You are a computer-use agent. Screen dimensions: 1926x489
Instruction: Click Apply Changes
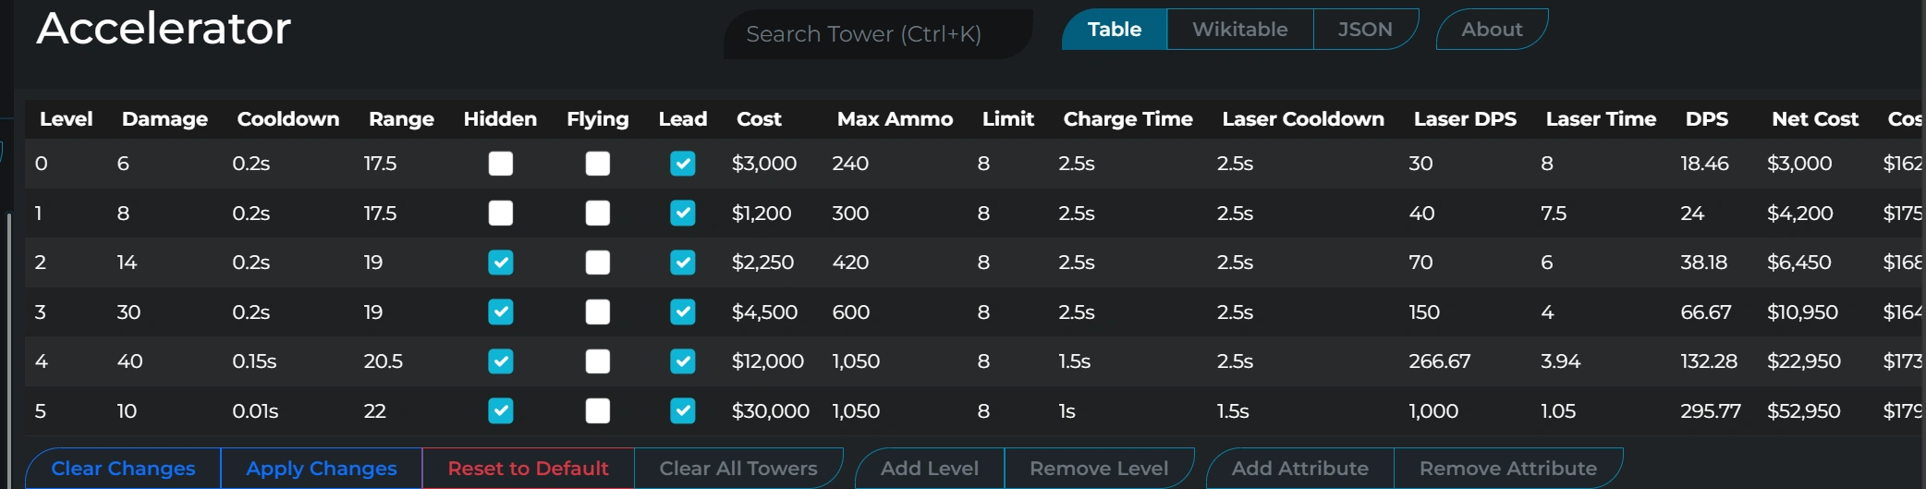click(x=321, y=469)
